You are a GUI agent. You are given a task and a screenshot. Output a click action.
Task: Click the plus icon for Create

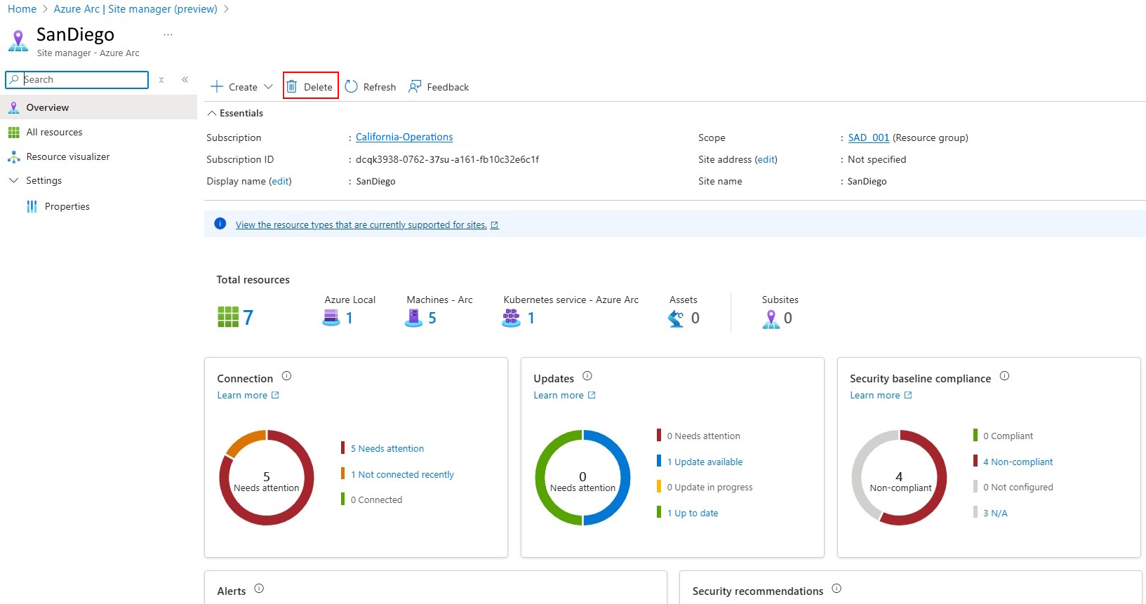pyautogui.click(x=217, y=86)
